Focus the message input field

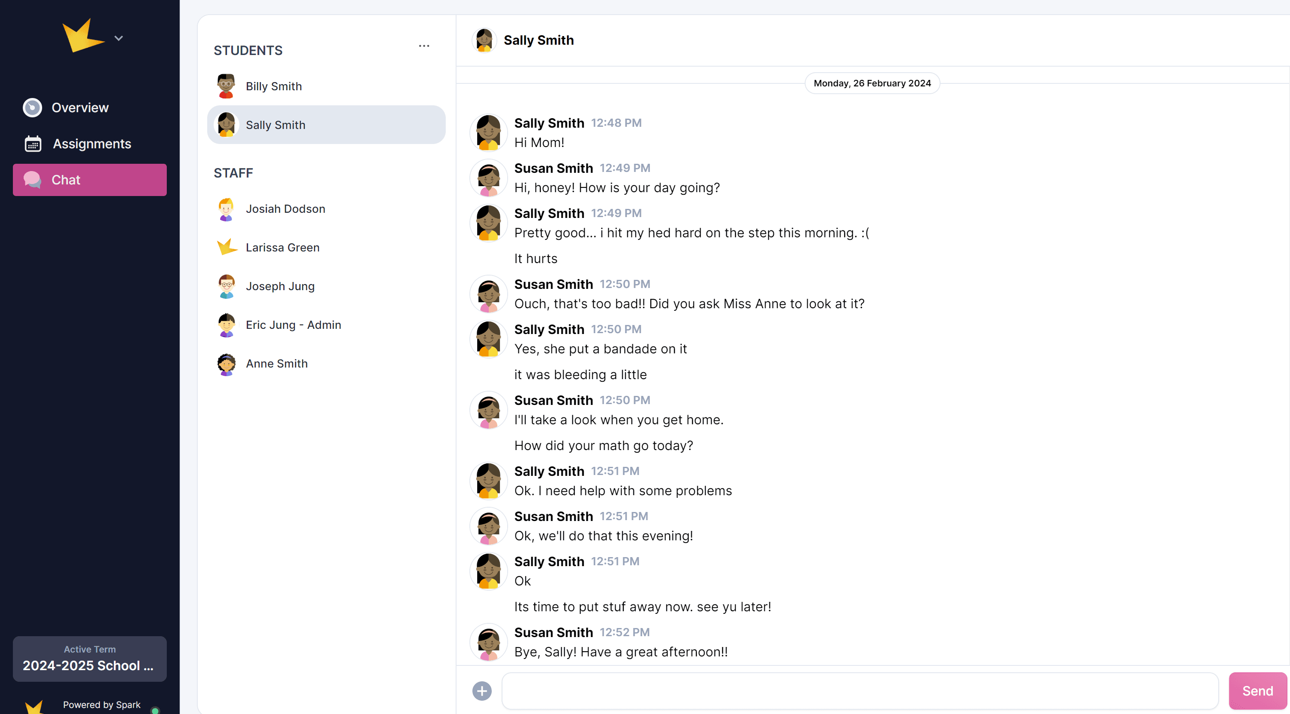pos(860,691)
